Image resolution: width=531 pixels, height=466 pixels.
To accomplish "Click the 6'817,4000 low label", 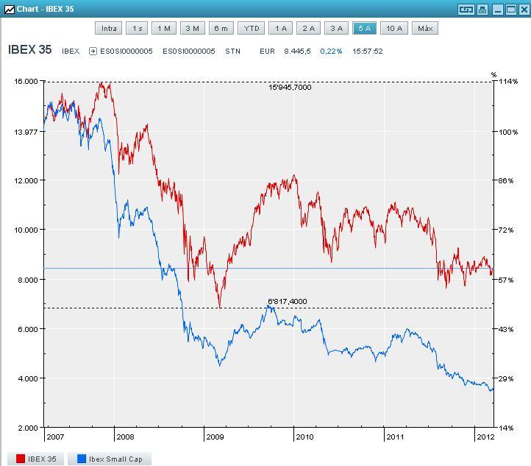I will (x=287, y=301).
